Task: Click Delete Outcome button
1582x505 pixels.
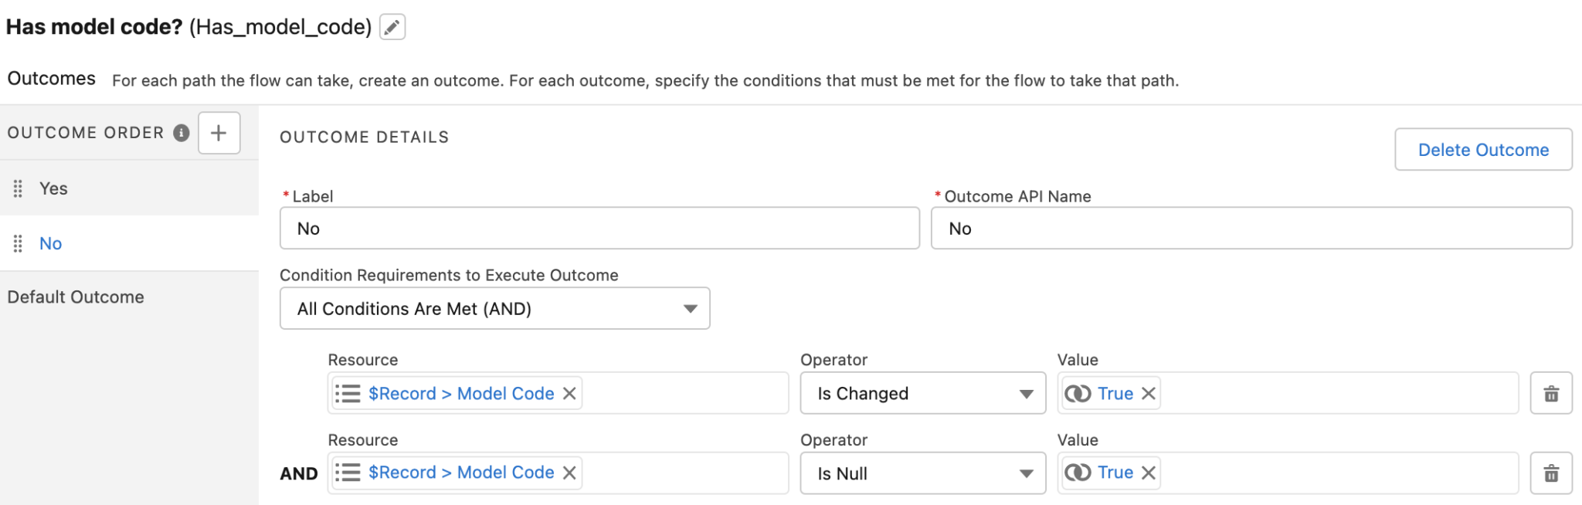Action: (1483, 150)
